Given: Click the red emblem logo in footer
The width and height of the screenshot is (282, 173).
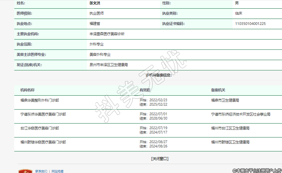Looking at the screenshot, I should tap(23, 171).
